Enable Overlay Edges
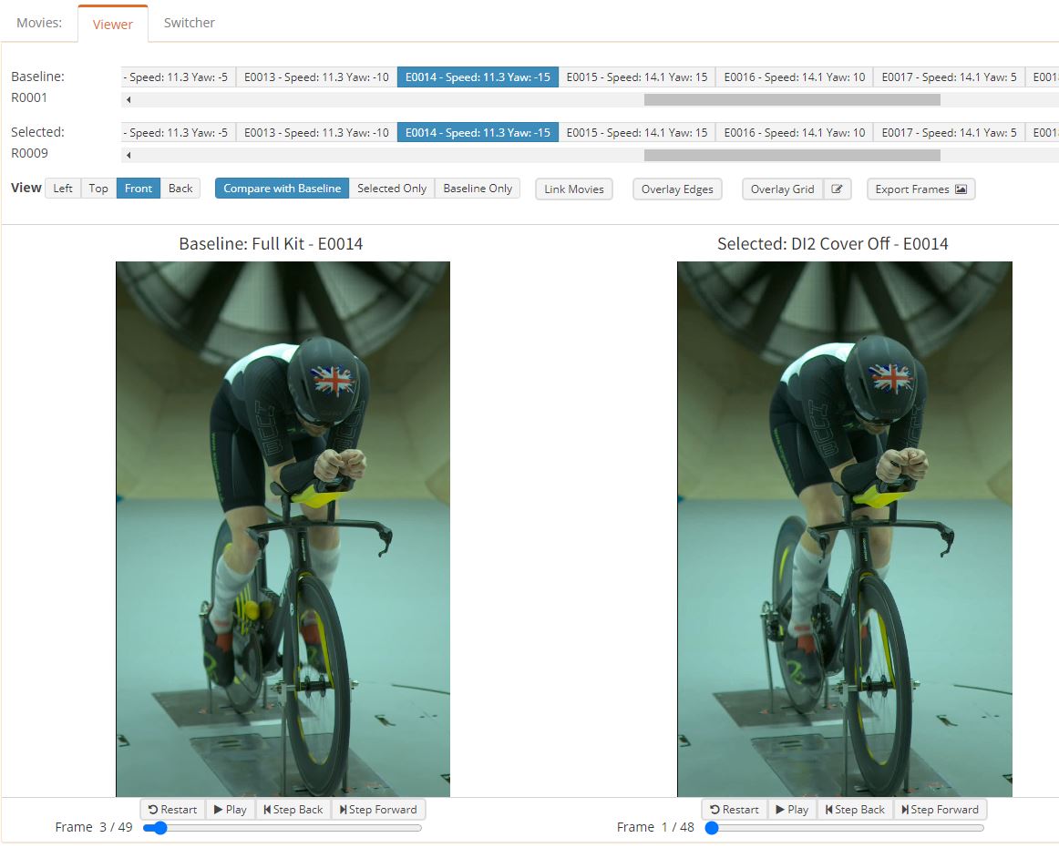The width and height of the screenshot is (1059, 848). (677, 189)
